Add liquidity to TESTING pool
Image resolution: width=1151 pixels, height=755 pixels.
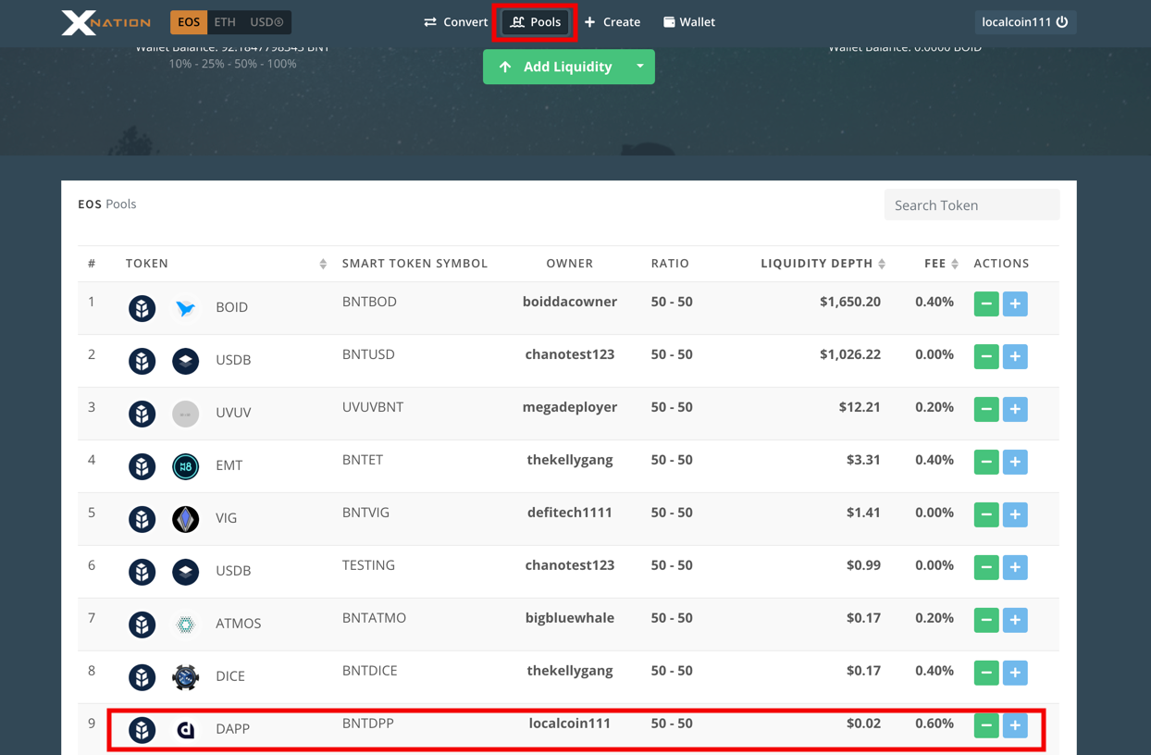(1015, 567)
